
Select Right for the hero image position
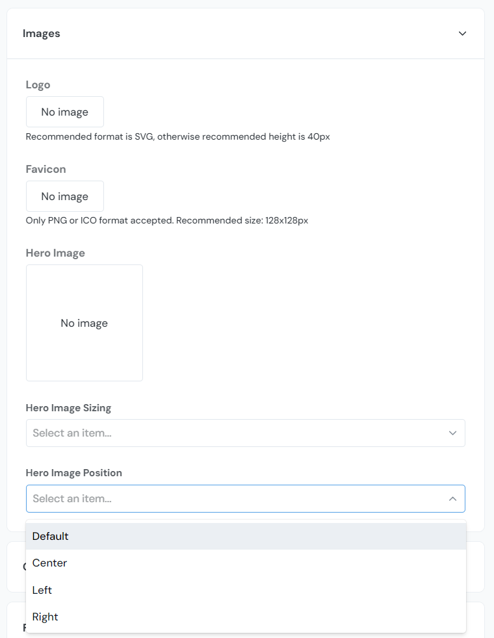[45, 617]
